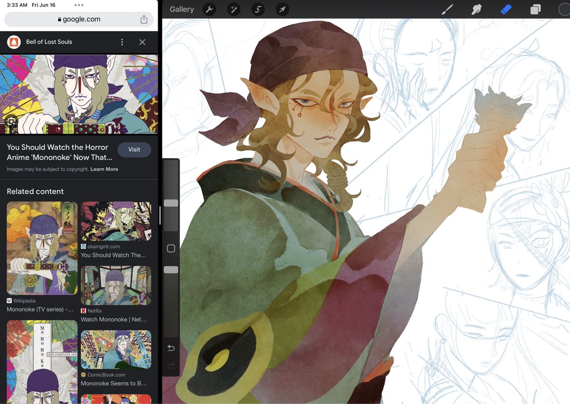The image size is (570, 404).
Task: Close the Bell of Lost Souls image viewer
Action: [x=142, y=42]
